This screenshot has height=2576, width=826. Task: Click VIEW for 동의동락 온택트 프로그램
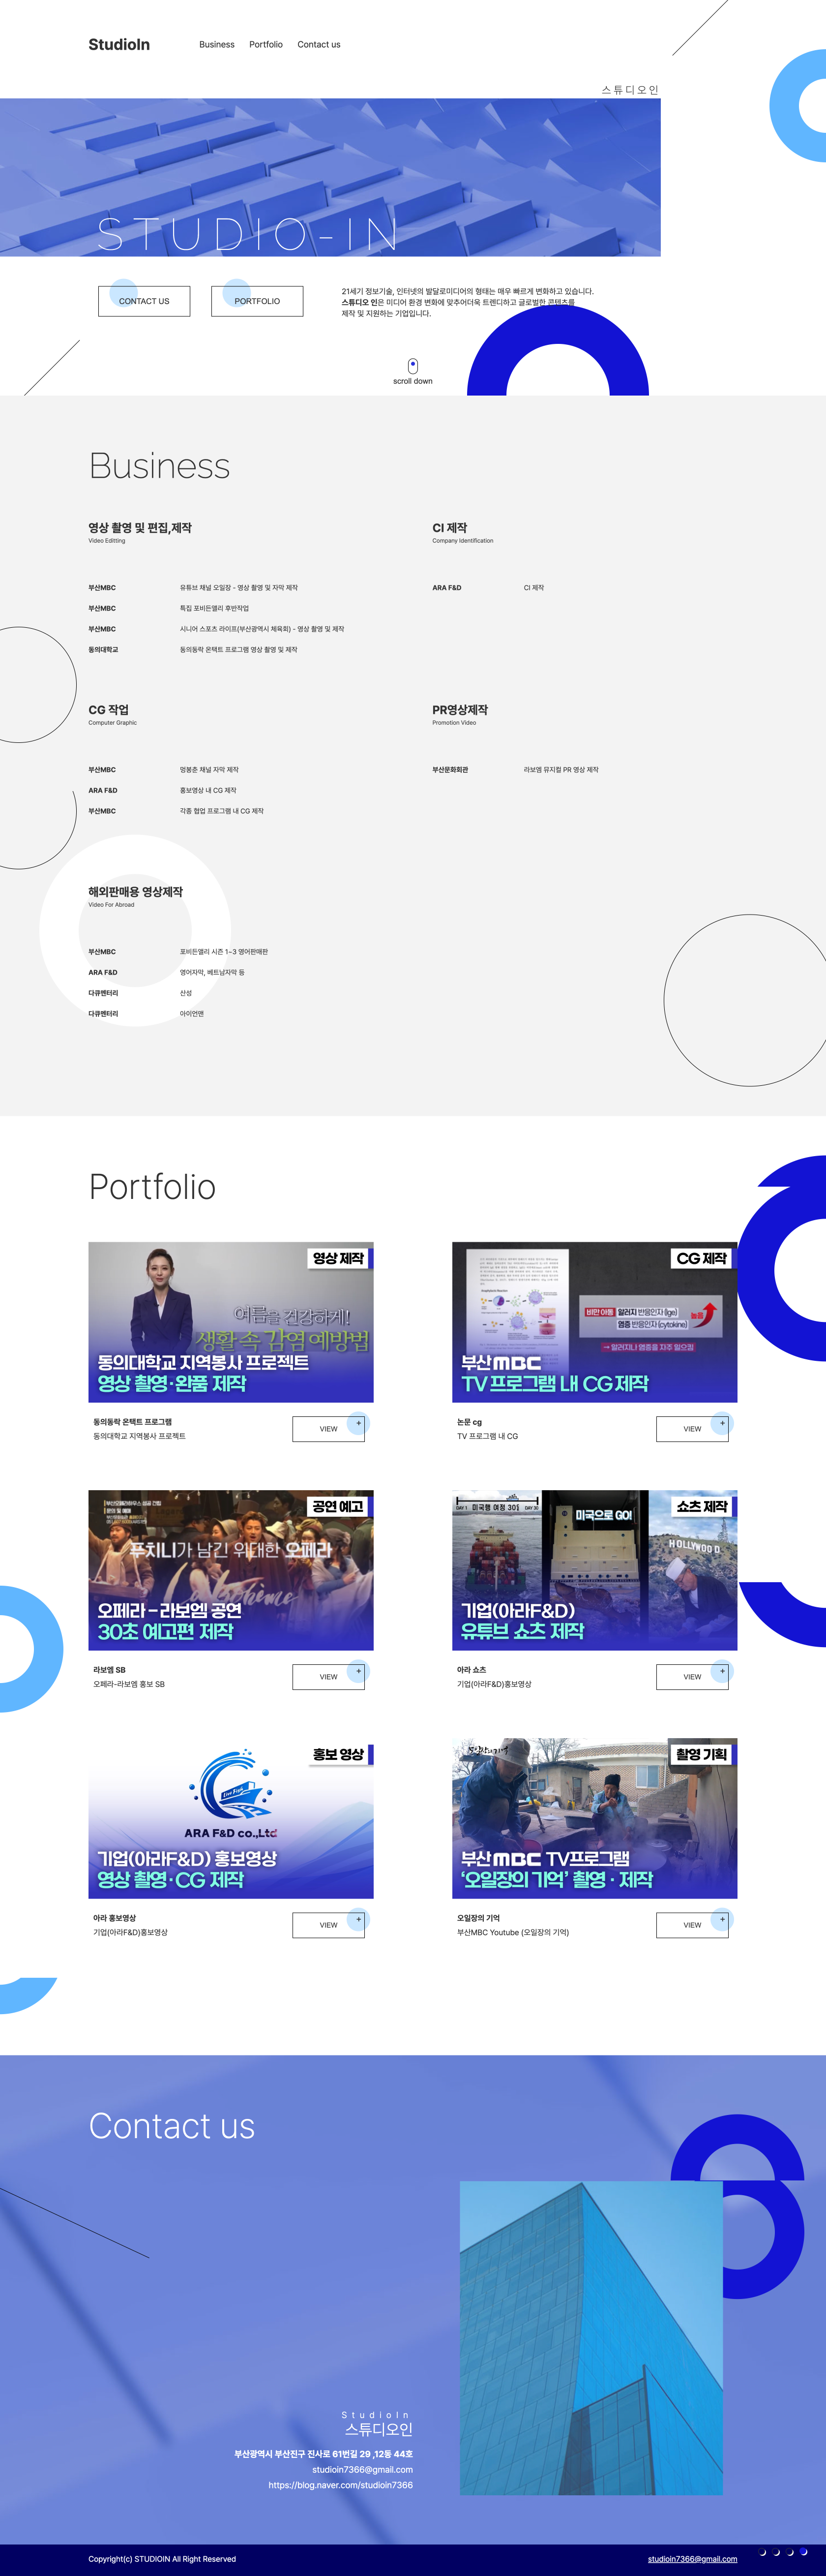tap(328, 1429)
